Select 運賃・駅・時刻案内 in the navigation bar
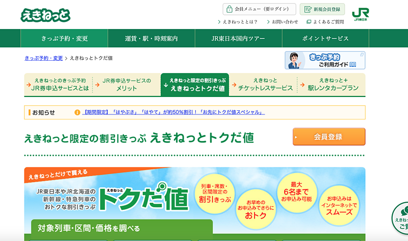This screenshot has height=241, width=408. pyautogui.click(x=151, y=38)
